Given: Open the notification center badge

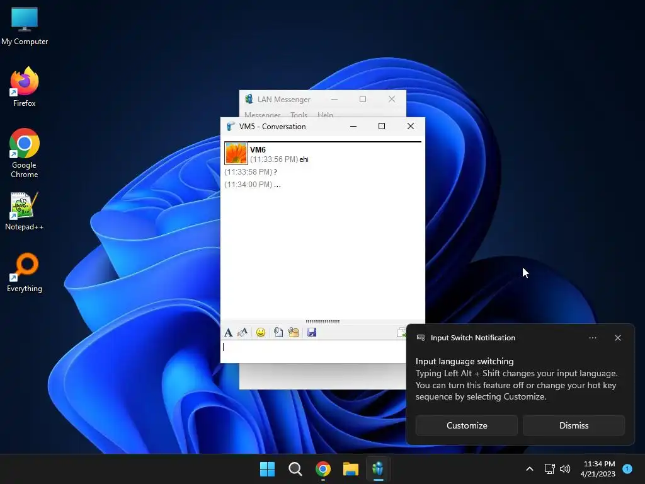Looking at the screenshot, I should 627,469.
